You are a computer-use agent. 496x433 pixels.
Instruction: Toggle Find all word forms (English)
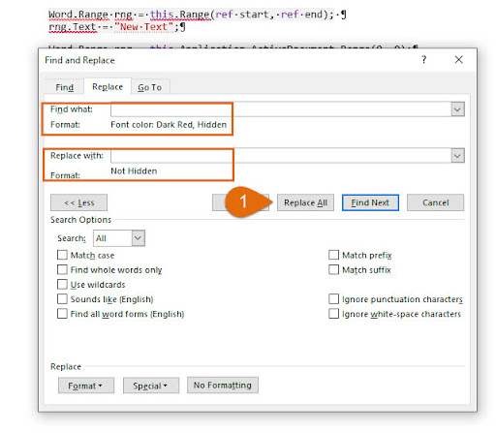(62, 314)
